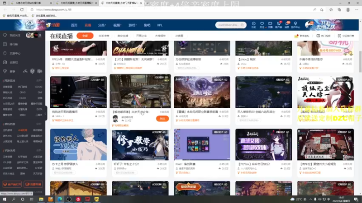Expand 全部 next to 手游休闲 section
This screenshot has width=362, height=203.
point(39,151)
